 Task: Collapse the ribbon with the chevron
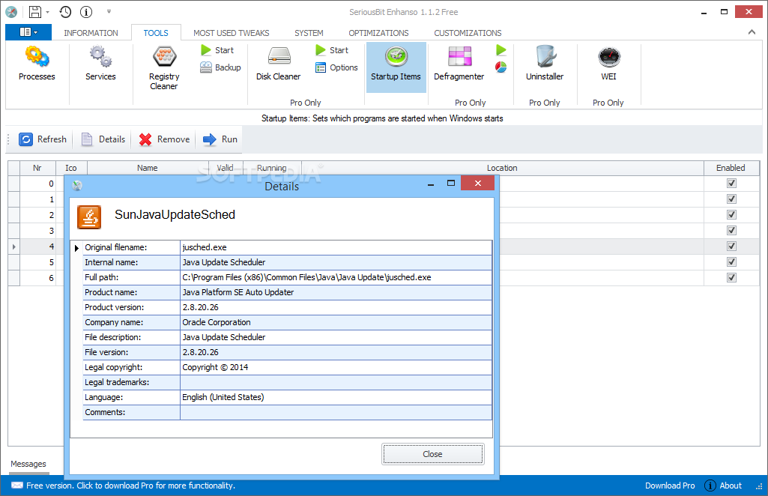(x=752, y=32)
